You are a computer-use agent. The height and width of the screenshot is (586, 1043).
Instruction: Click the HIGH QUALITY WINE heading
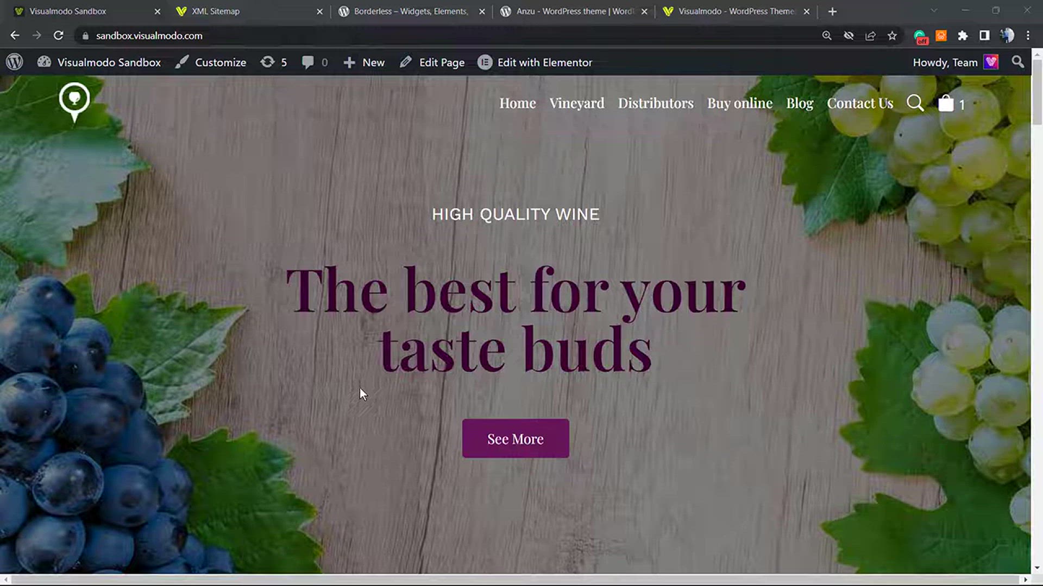point(516,214)
